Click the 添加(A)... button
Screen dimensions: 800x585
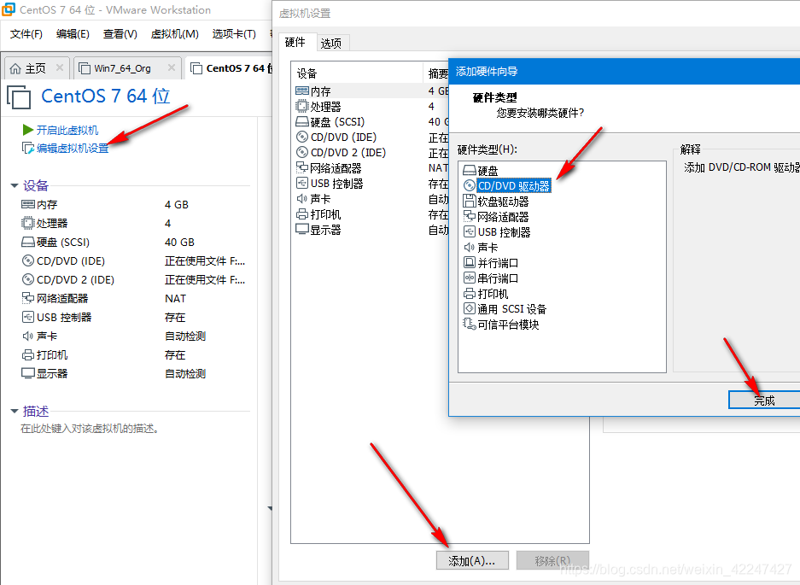[x=472, y=560]
